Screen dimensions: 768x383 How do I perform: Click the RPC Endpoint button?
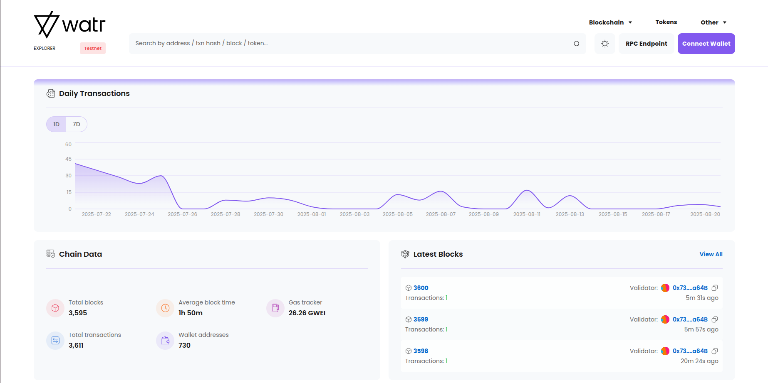646,44
